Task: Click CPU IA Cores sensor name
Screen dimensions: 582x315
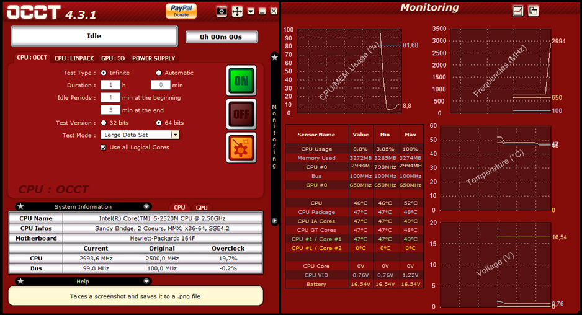Action: pos(316,221)
